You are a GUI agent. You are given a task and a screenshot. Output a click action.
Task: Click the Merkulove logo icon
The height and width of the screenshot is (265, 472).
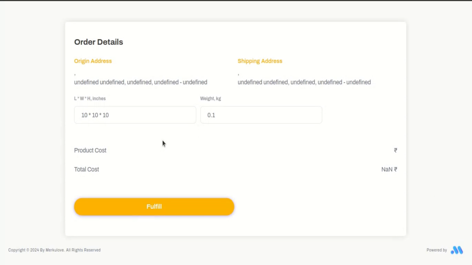tap(457, 250)
